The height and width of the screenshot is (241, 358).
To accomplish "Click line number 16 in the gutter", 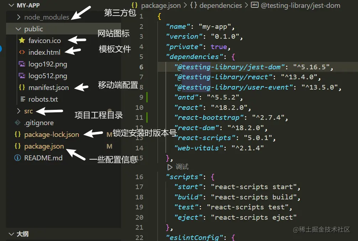I will [x=139, y=177].
